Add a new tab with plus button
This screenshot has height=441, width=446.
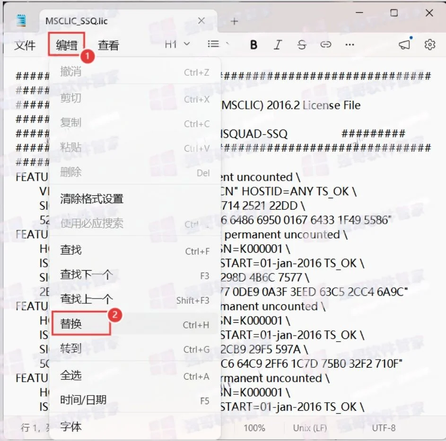coord(235,21)
